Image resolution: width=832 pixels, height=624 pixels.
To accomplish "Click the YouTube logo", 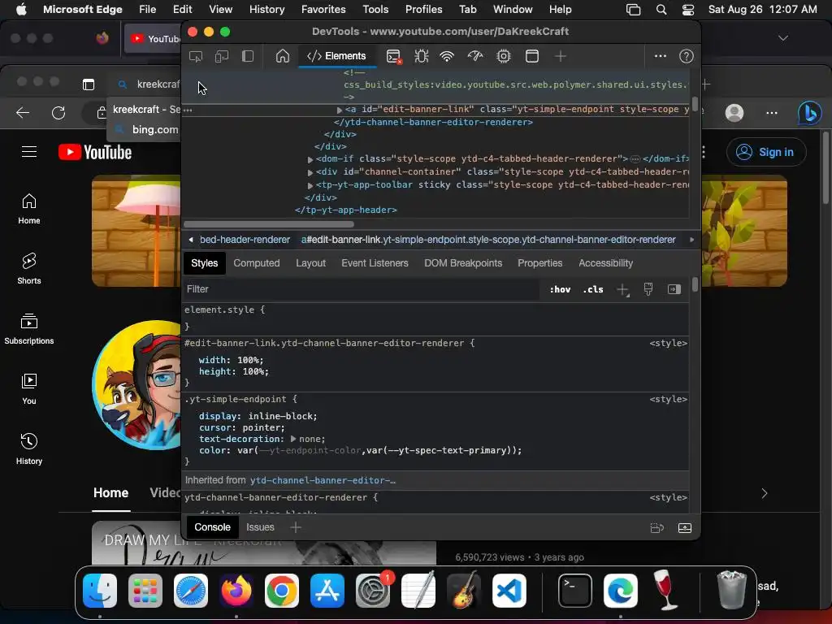I will pyautogui.click(x=95, y=153).
